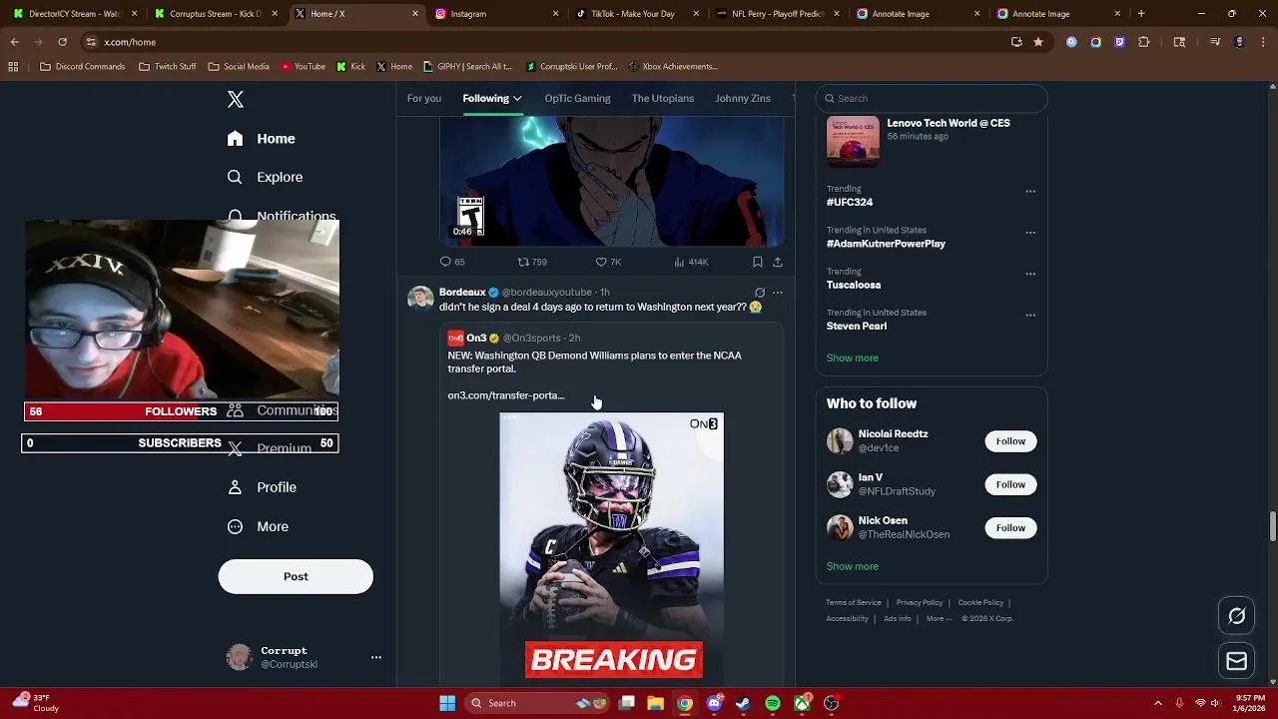Bookmark the video post
1278x719 pixels.
click(x=758, y=262)
